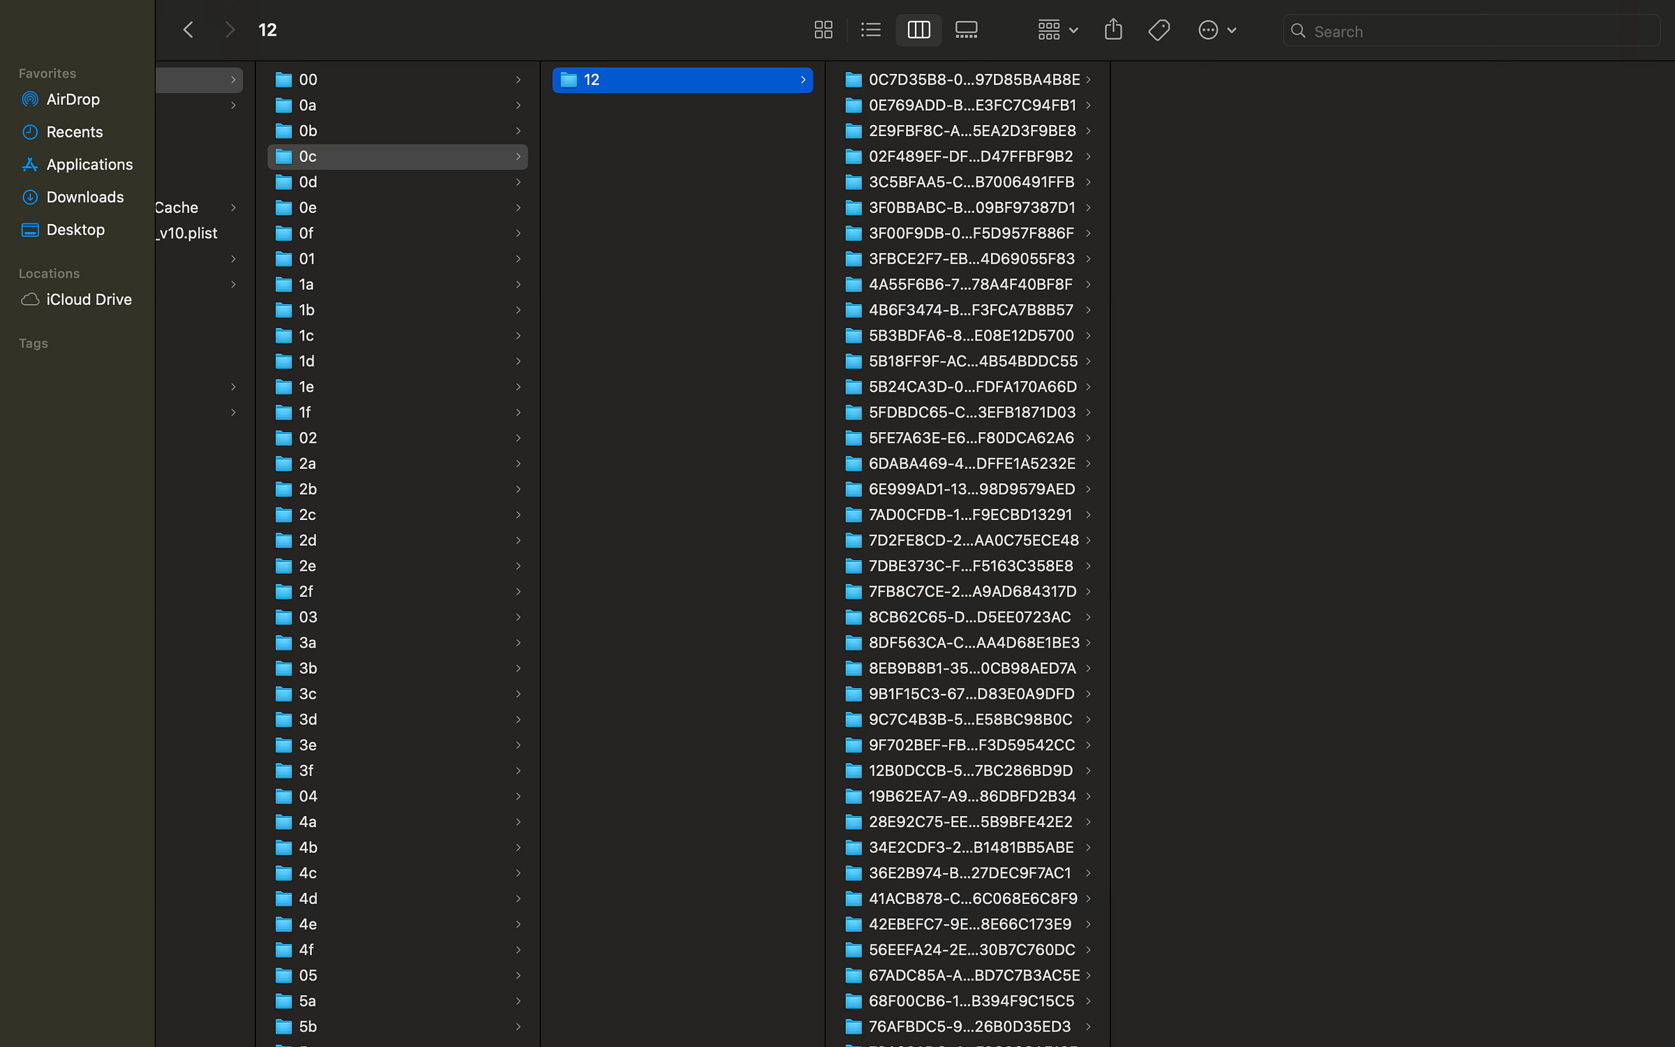The image size is (1675, 1047).
Task: Open AirDrop in the sidebar
Action: 73,99
